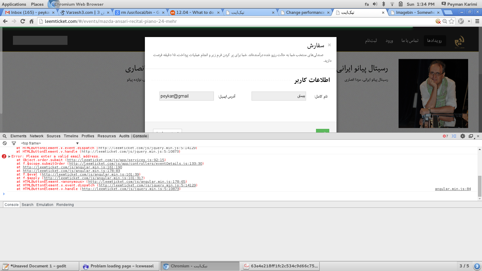The width and height of the screenshot is (482, 271).
Task: Open the Timeline panel
Action: coord(71,136)
